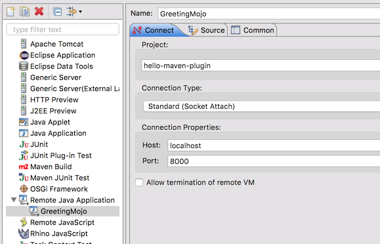This screenshot has height=244, width=380.
Task: Focus the Host field containing localhost
Action: click(x=274, y=146)
